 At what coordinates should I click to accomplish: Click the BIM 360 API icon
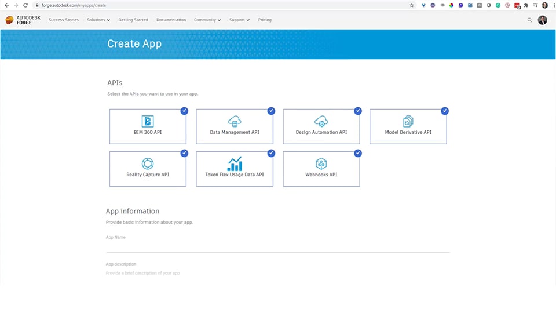(x=148, y=121)
